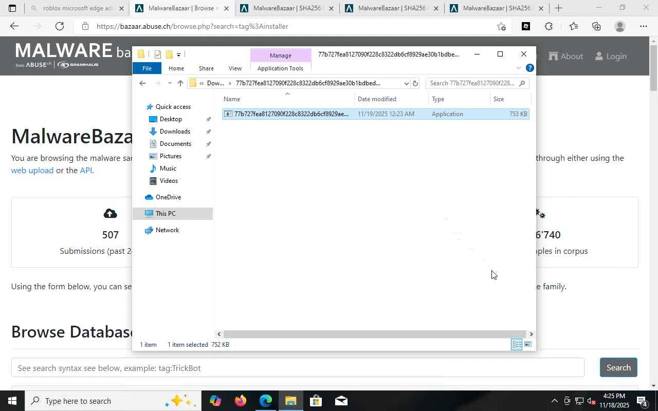Screen dimensions: 658x411
Task: Switch to the roblox microsoft edge tab
Action: coord(77,8)
